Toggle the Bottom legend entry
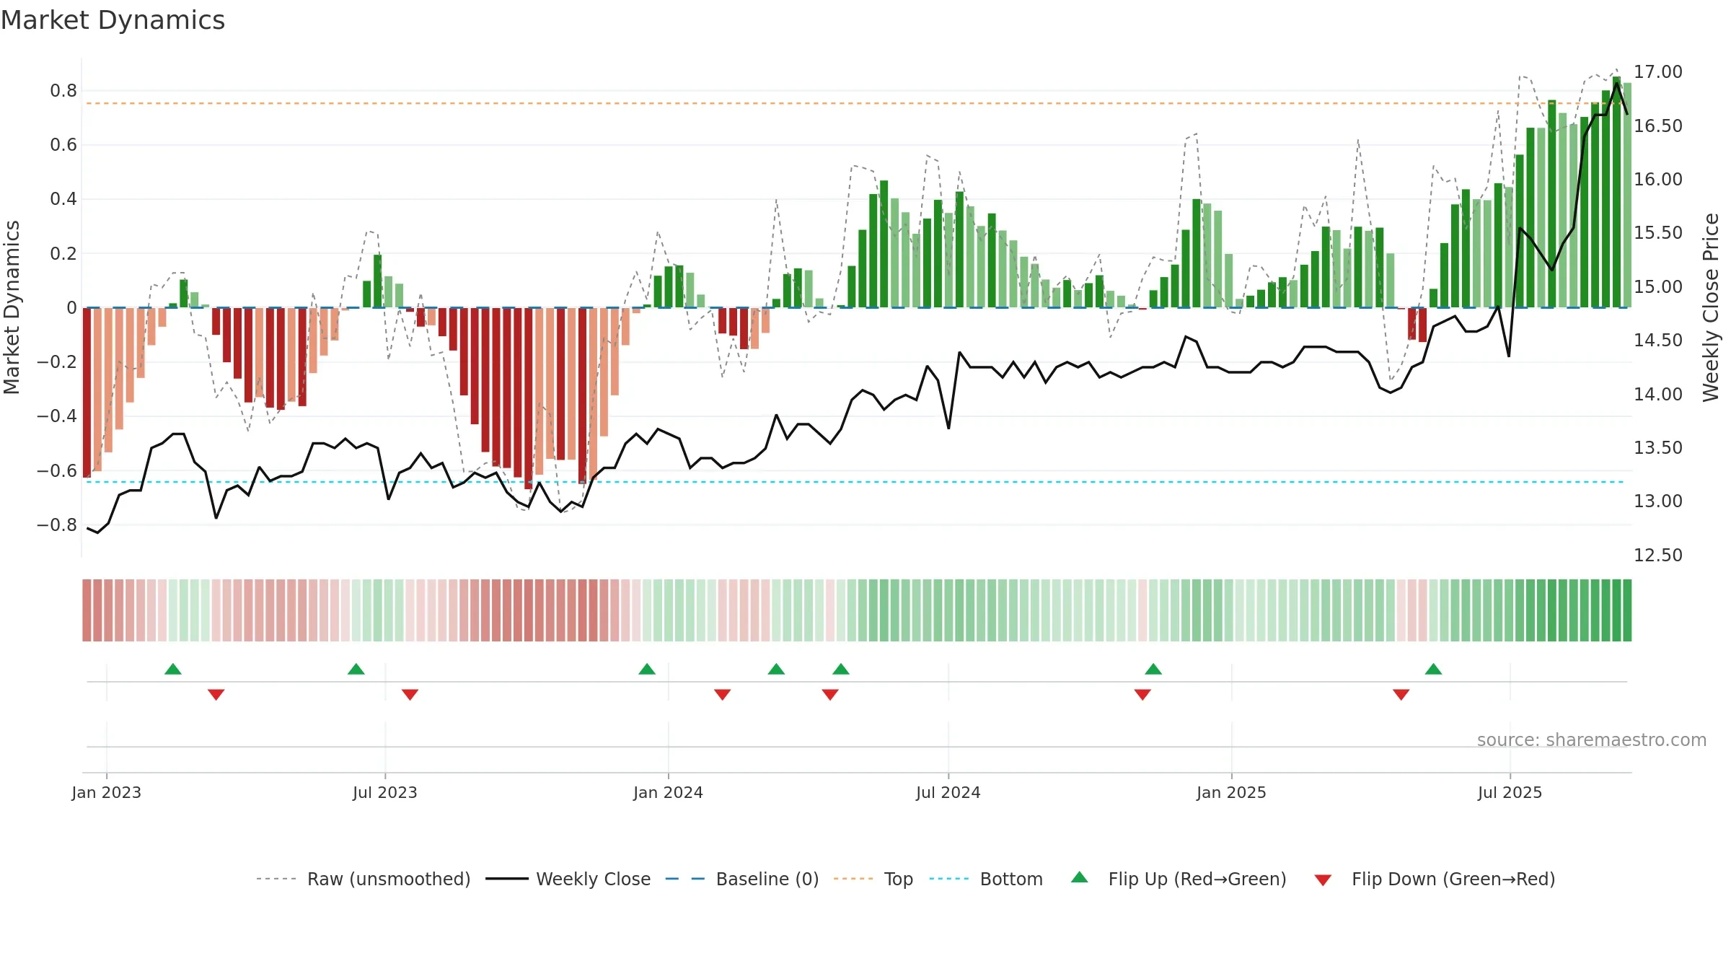The height and width of the screenshot is (974, 1731). [x=986, y=879]
